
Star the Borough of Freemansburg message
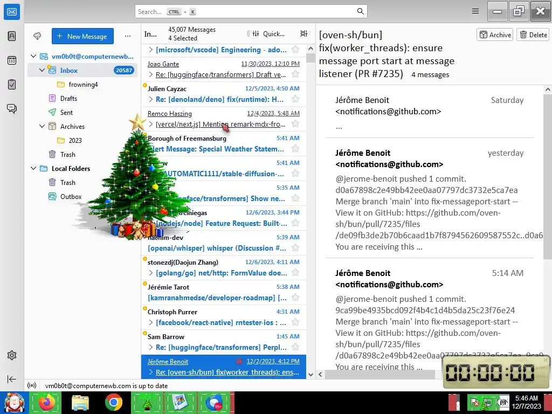[x=295, y=149]
